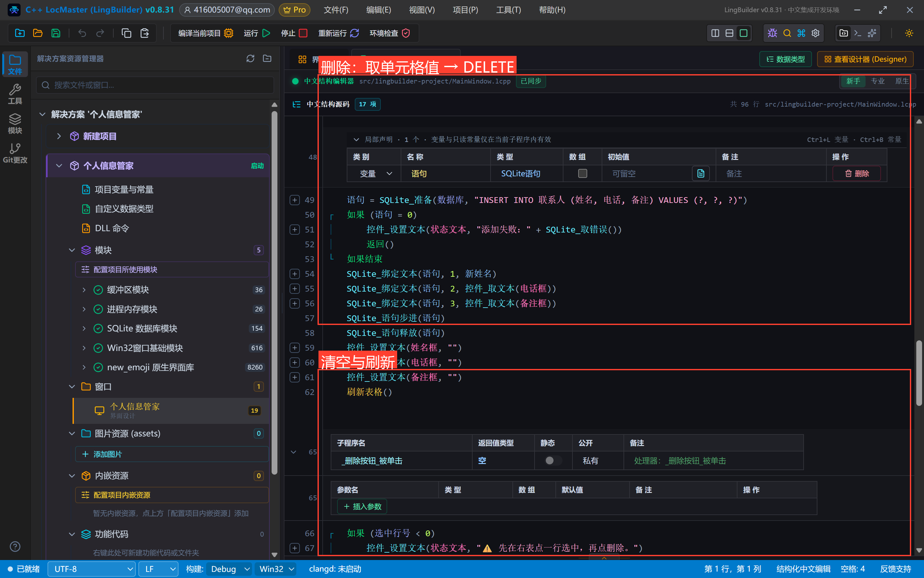Click the redo arrow icon
The height and width of the screenshot is (578, 924).
click(x=100, y=33)
